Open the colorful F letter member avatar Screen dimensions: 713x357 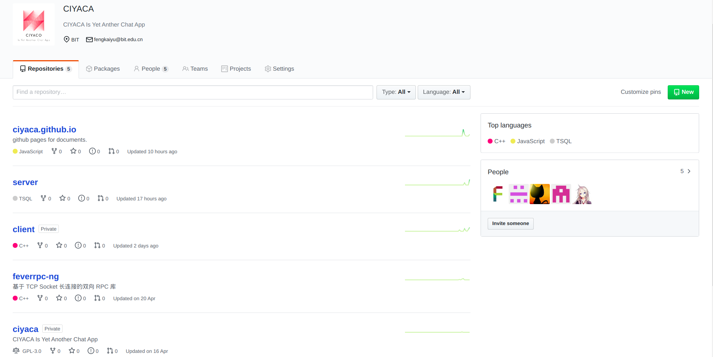coord(498,194)
